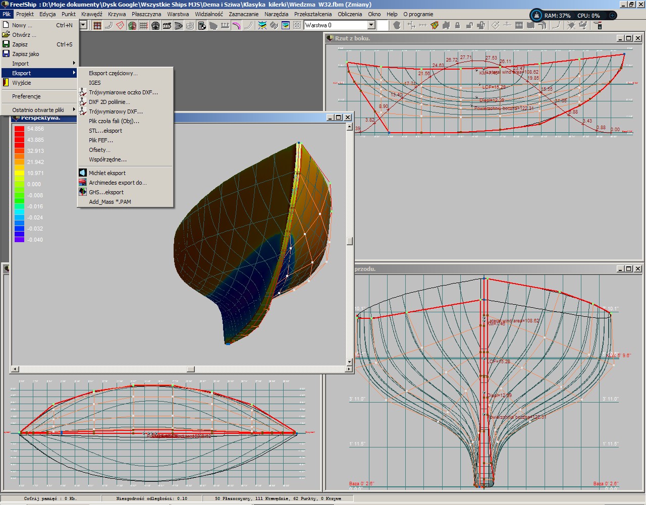Click Zapisz jako in the file menu
The width and height of the screenshot is (646, 505).
coord(25,54)
